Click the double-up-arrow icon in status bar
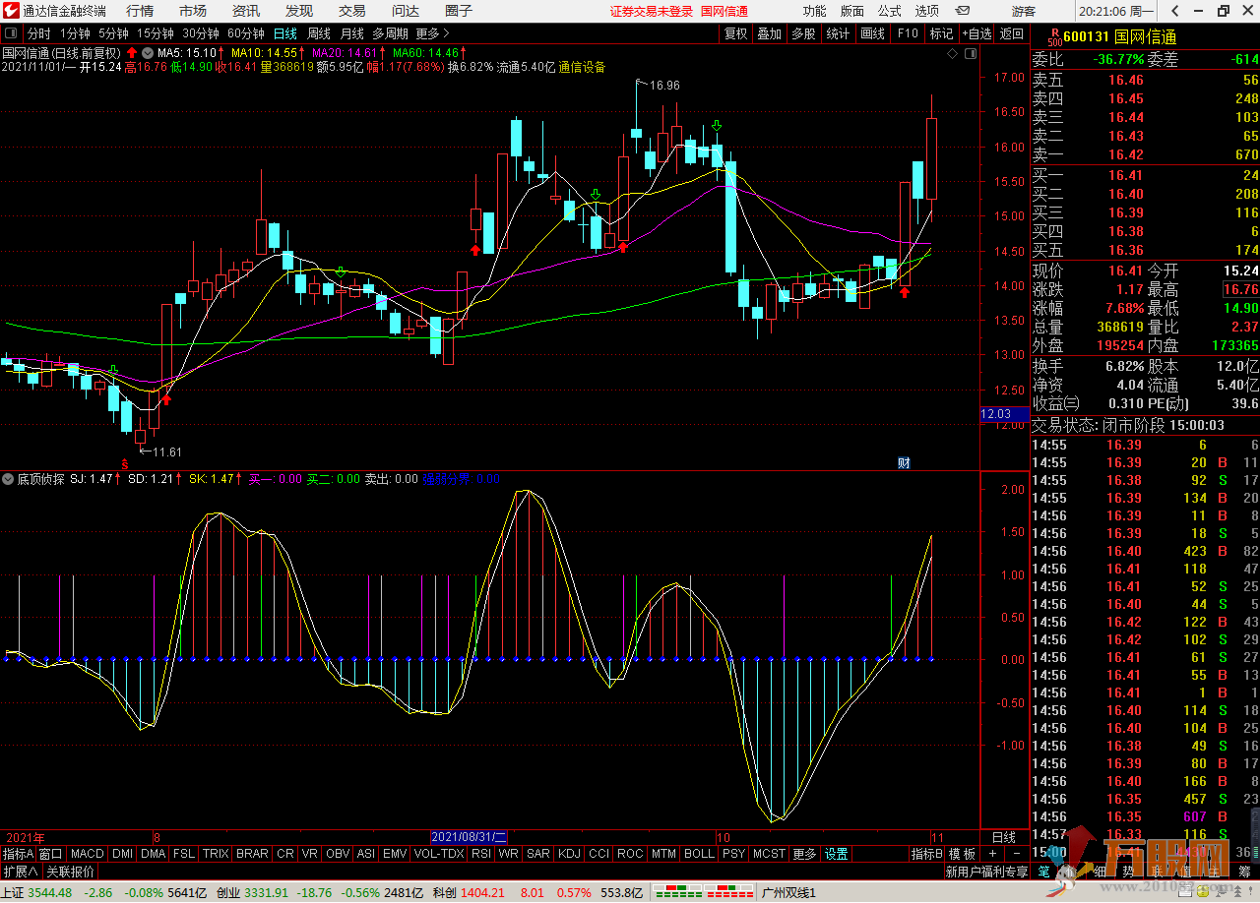This screenshot has height=903, width=1260. 1238,892
